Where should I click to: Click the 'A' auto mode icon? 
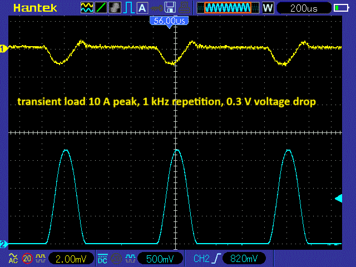(142, 7)
